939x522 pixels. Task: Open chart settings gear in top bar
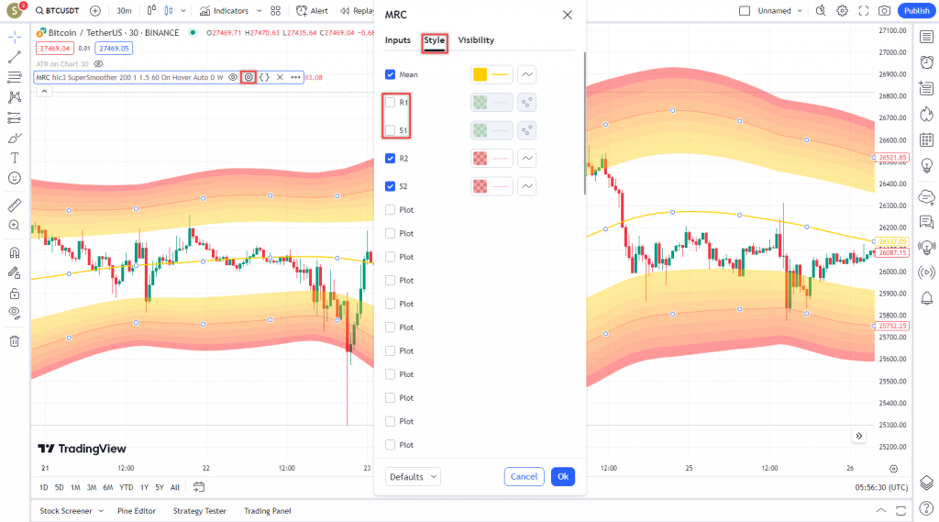tap(843, 11)
